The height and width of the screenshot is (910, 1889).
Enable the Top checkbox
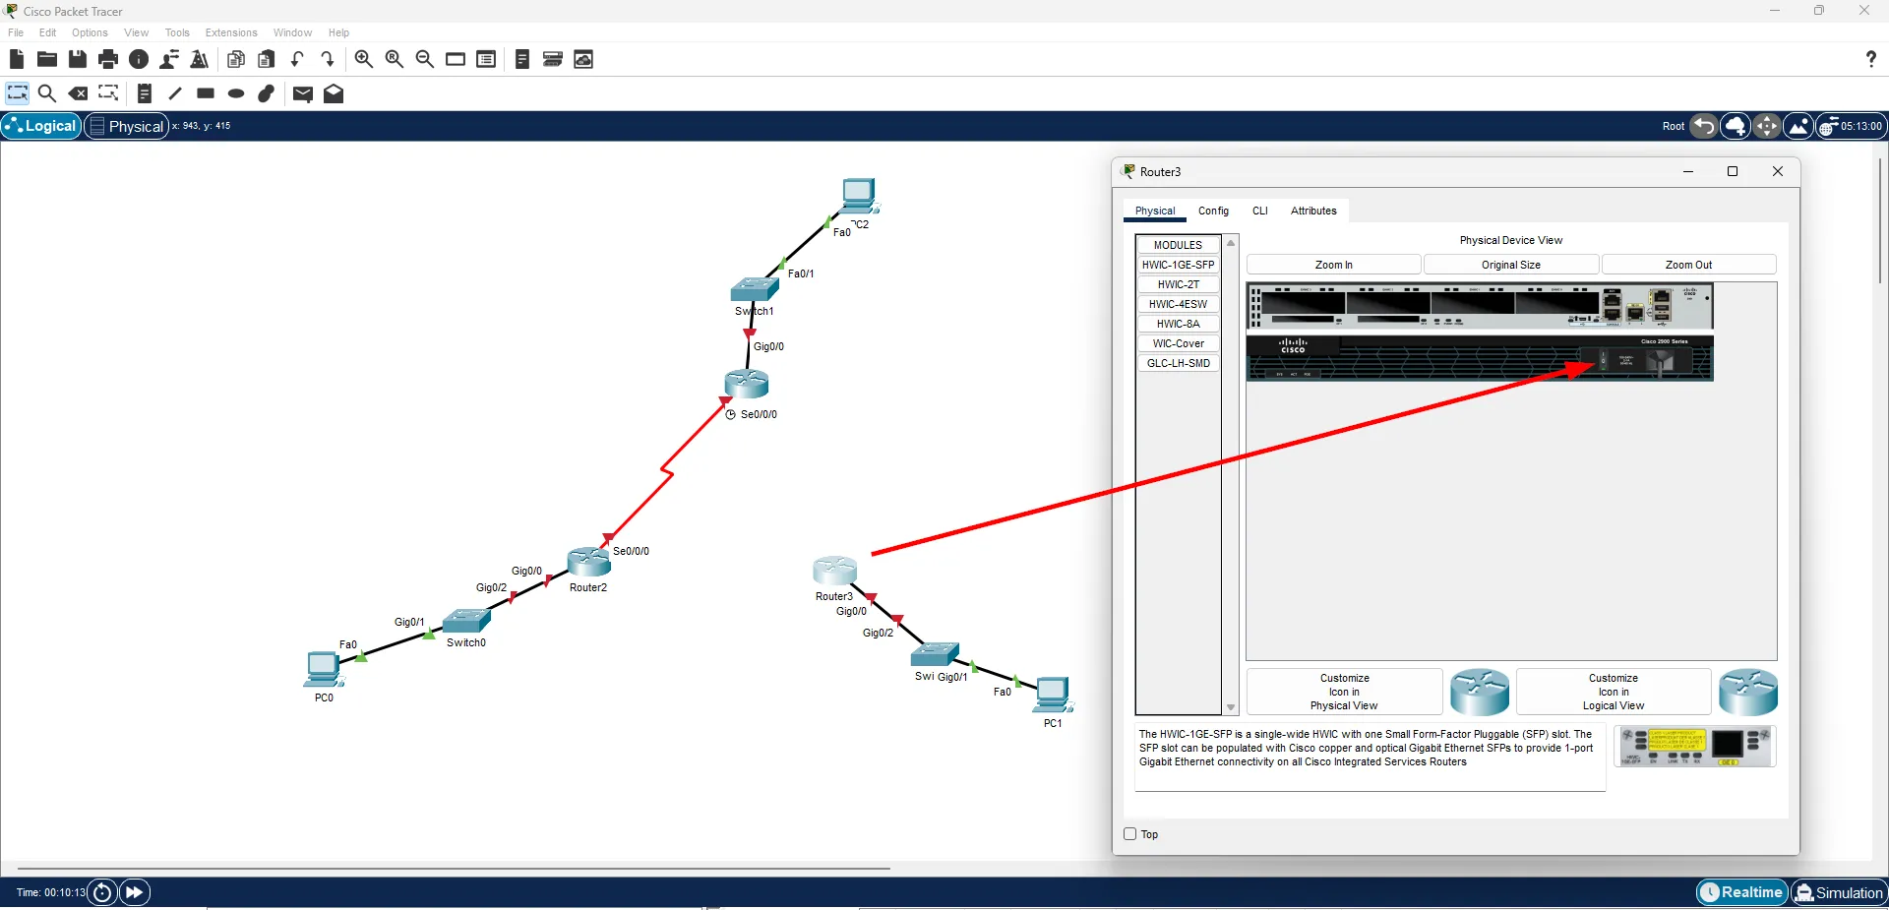(1130, 834)
